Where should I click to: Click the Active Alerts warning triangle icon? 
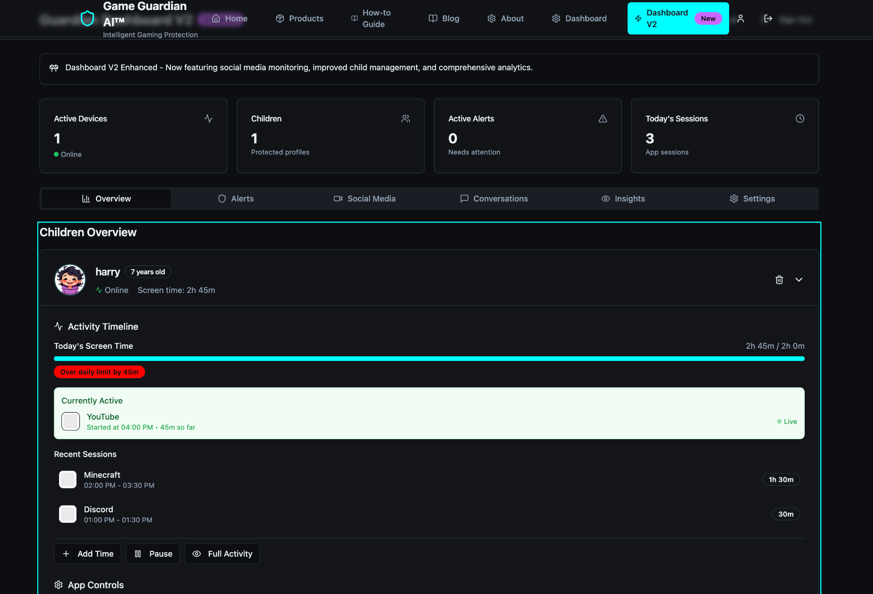coord(602,119)
